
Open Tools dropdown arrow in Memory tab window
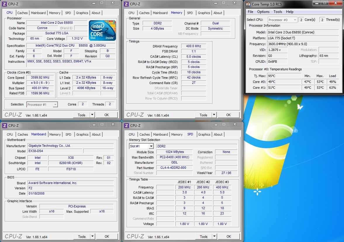tap(214, 115)
